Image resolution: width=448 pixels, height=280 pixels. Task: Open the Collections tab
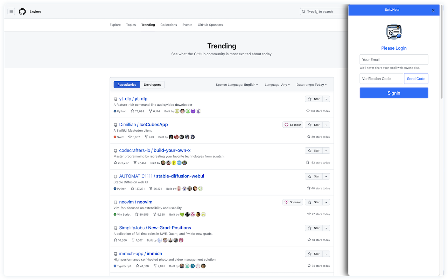(x=169, y=25)
